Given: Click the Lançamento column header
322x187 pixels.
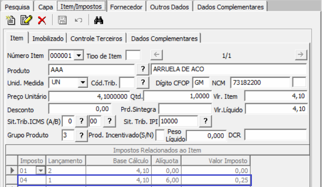Looking at the screenshot, I should coord(66,161).
